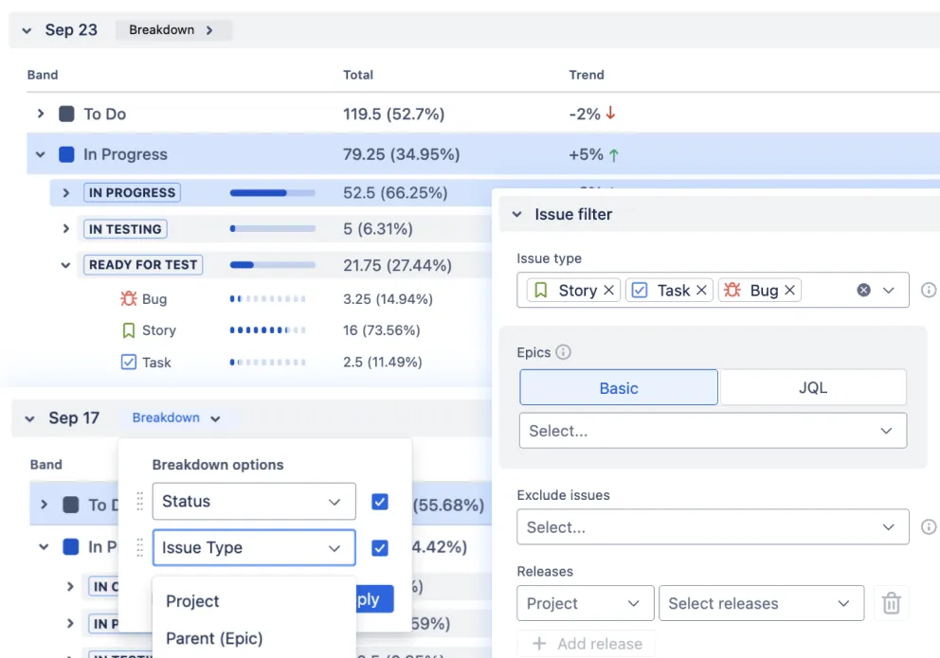940x658 pixels.
Task: Collapse the In Progress band in Sep 23
Action: pyautogui.click(x=40, y=154)
